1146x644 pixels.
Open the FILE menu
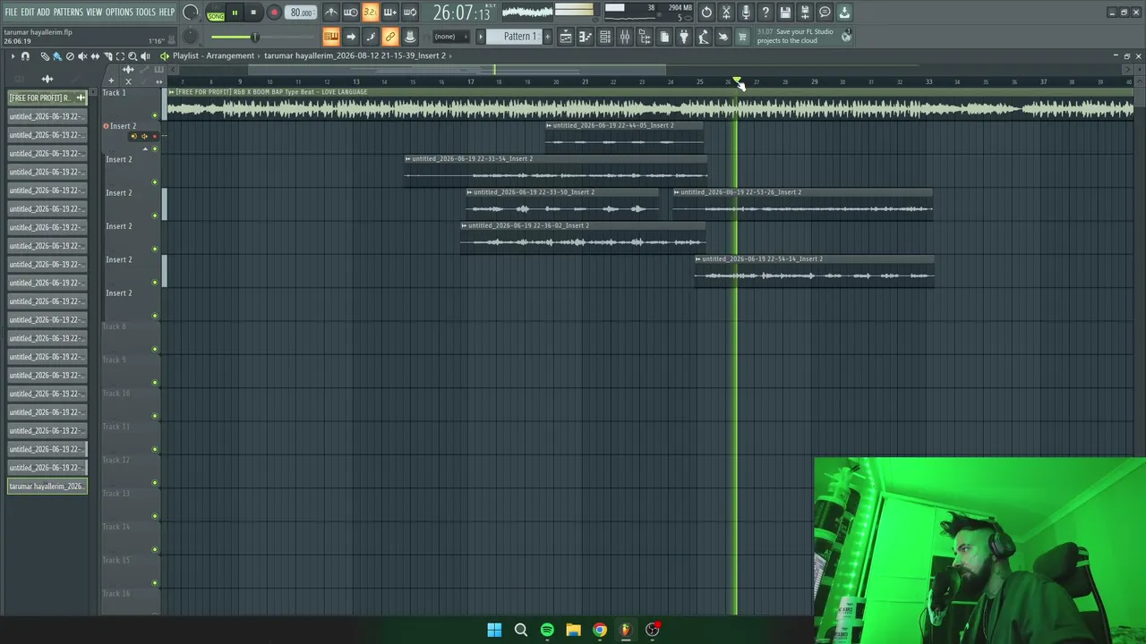[11, 13]
